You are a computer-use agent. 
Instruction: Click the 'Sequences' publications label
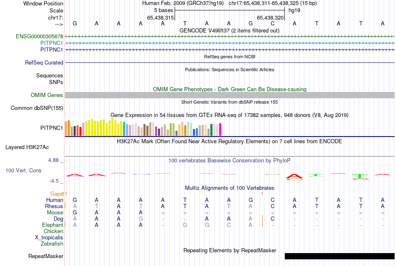click(x=49, y=76)
